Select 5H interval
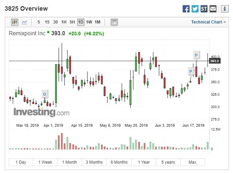 pos(72,22)
